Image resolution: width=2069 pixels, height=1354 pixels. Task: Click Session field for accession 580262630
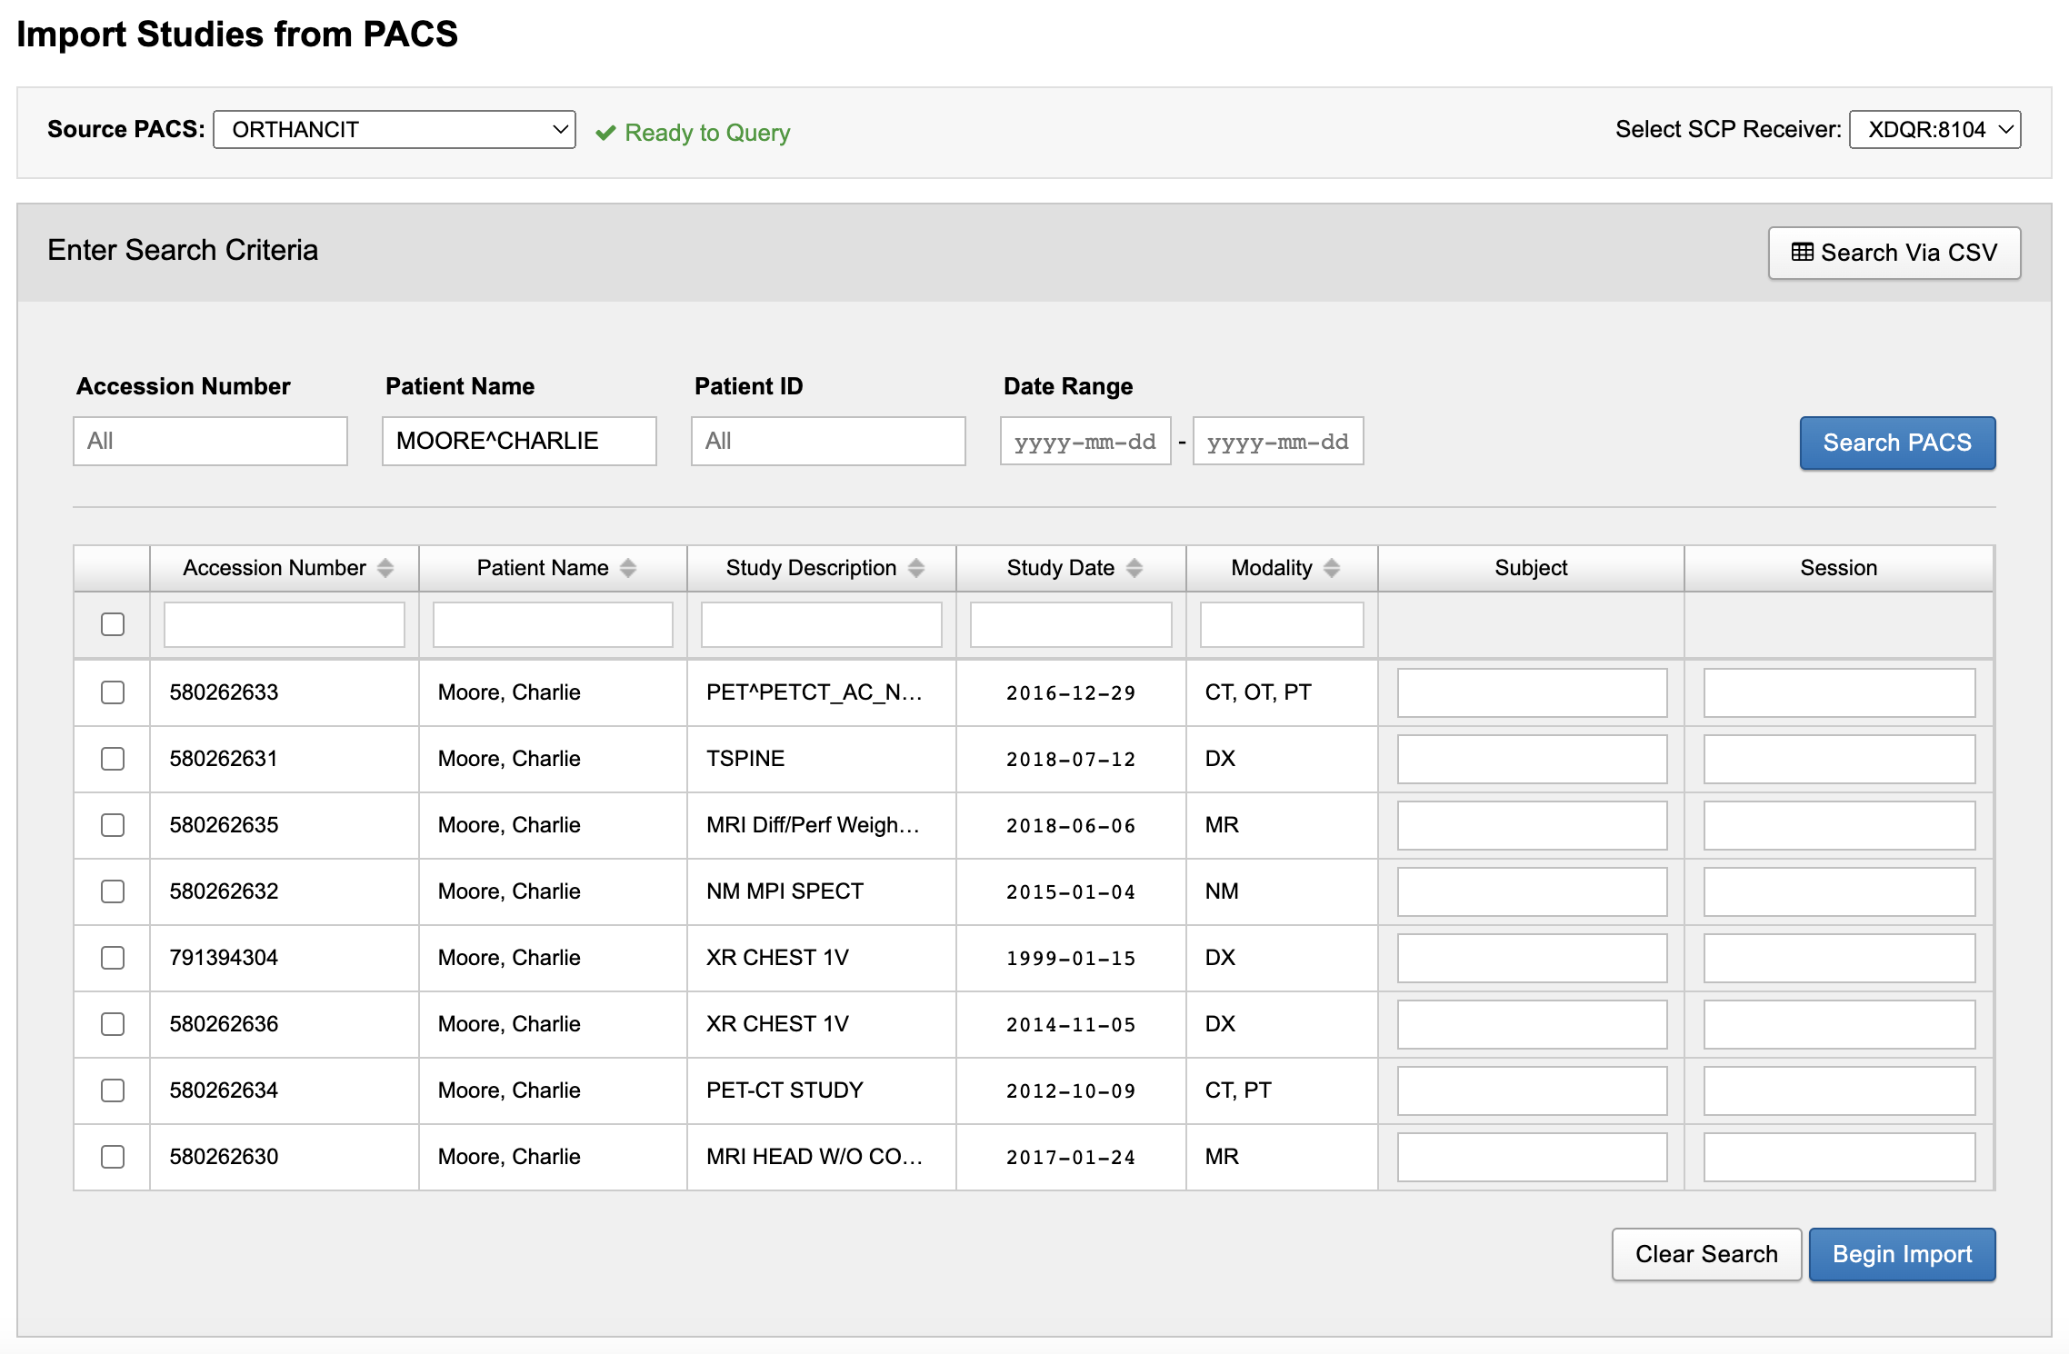pyautogui.click(x=1839, y=1157)
